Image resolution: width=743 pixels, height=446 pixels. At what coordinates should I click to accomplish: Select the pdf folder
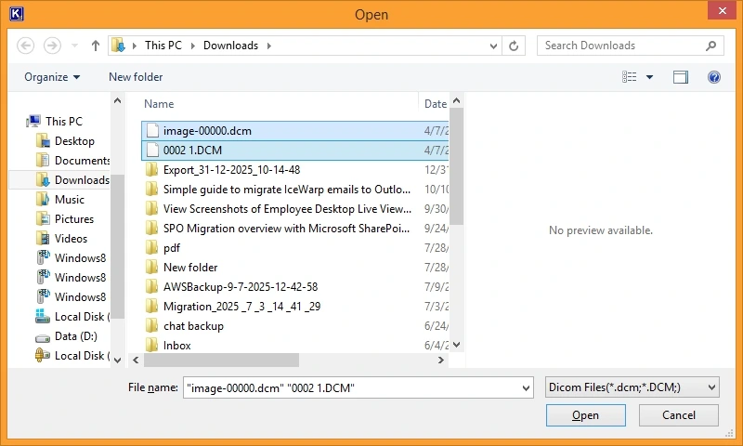coord(172,248)
